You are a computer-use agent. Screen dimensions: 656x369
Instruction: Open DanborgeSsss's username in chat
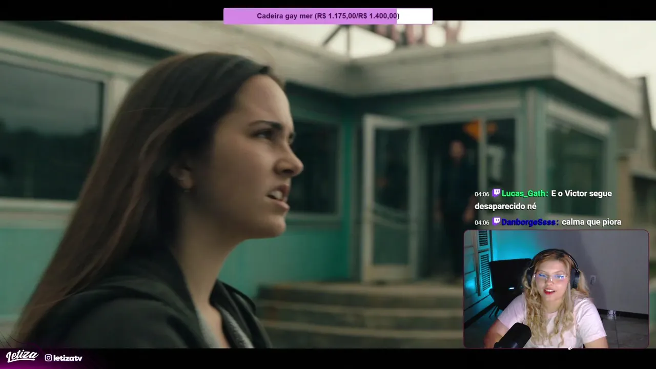pyautogui.click(x=530, y=222)
